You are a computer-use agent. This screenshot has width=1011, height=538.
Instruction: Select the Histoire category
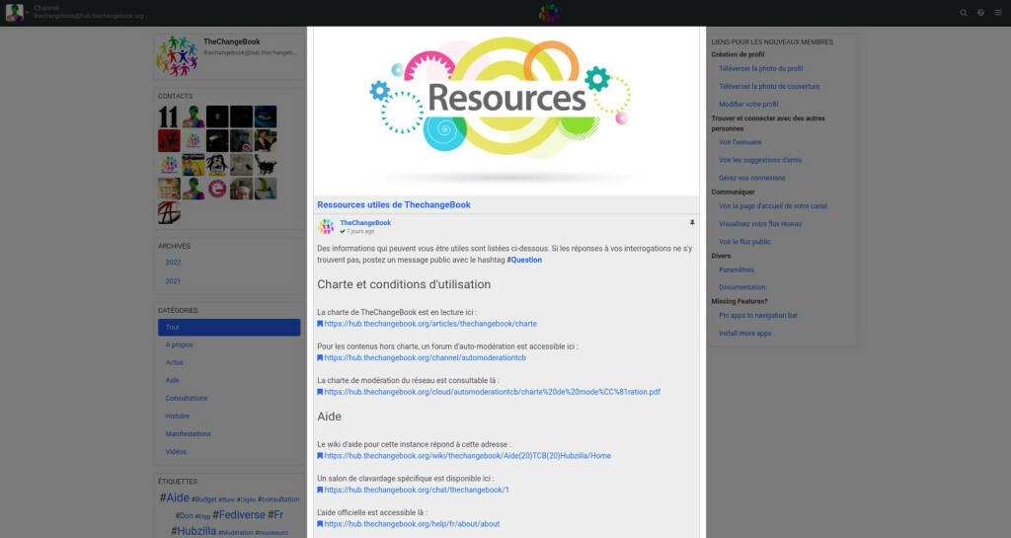pyautogui.click(x=178, y=417)
